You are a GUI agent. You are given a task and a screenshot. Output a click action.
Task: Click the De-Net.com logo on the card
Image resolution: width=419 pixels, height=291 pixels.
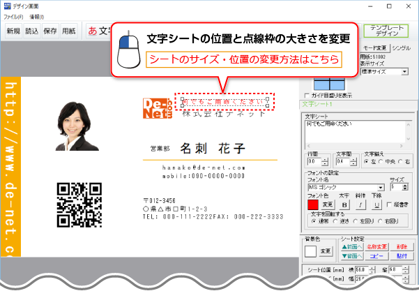(x=158, y=108)
